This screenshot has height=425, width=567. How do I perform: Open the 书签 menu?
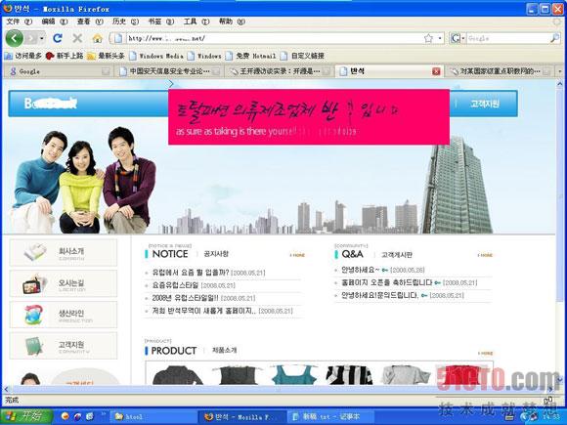click(161, 21)
